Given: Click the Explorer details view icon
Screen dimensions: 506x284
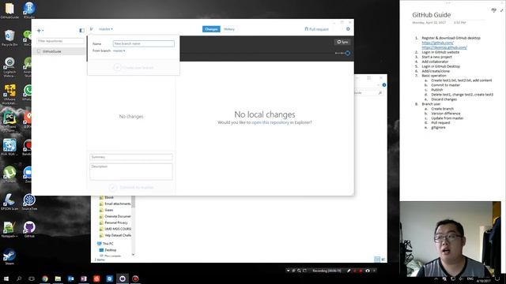Looking at the screenshot, I should 377,260.
